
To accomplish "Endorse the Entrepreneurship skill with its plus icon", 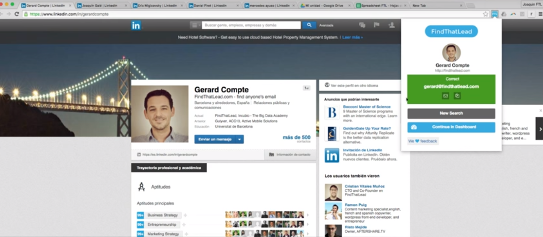I will pyautogui.click(x=184, y=225).
